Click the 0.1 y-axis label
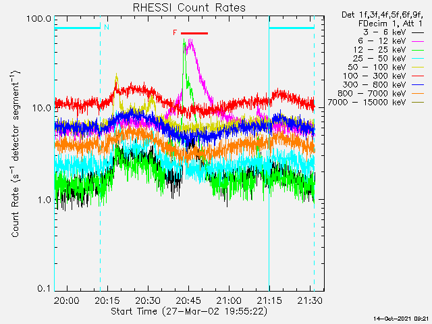 tap(44, 288)
